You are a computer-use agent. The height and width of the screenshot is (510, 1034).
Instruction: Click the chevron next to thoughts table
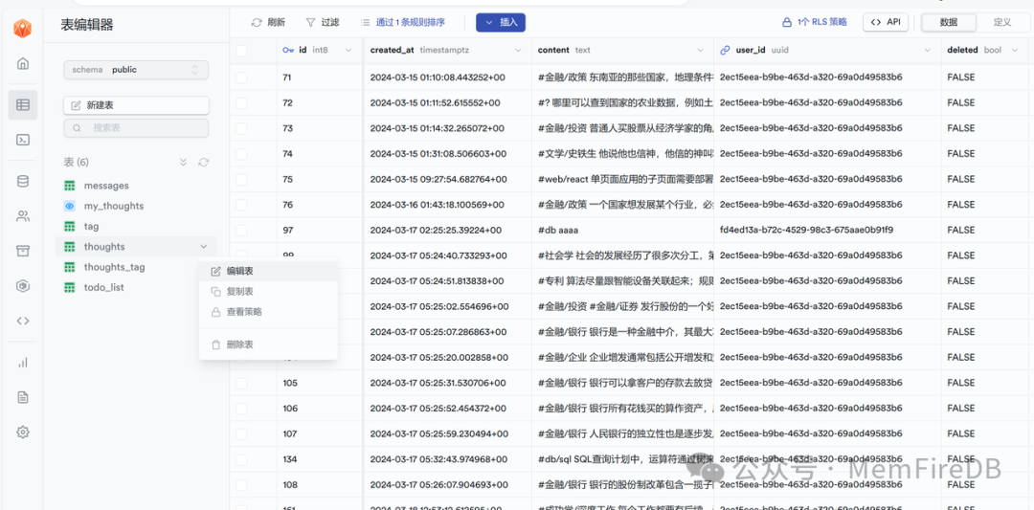point(203,247)
